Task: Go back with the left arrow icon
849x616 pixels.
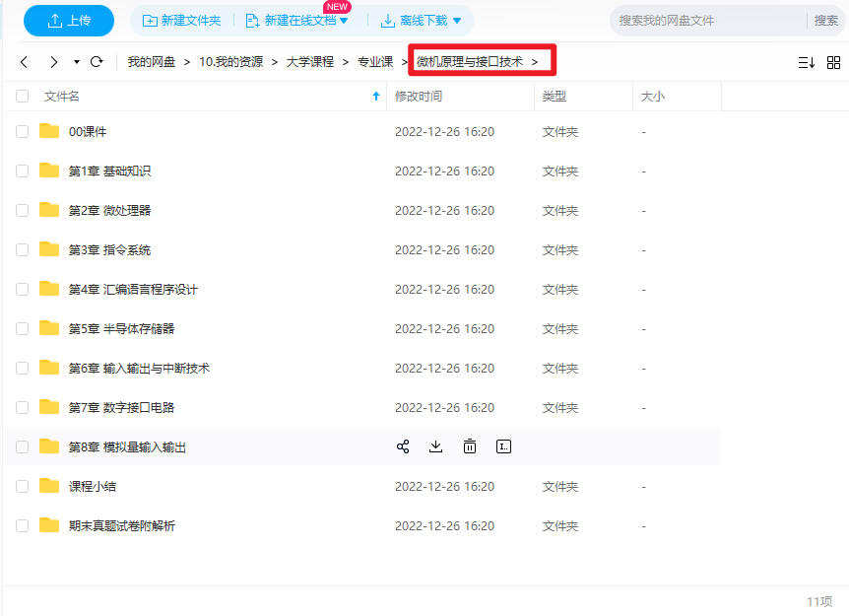Action: pyautogui.click(x=24, y=62)
